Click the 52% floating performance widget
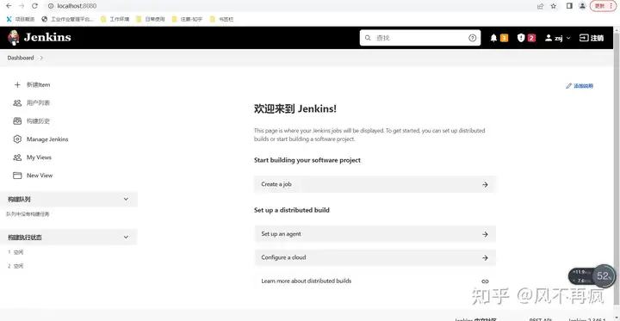The width and height of the screenshot is (620, 321). 592,276
